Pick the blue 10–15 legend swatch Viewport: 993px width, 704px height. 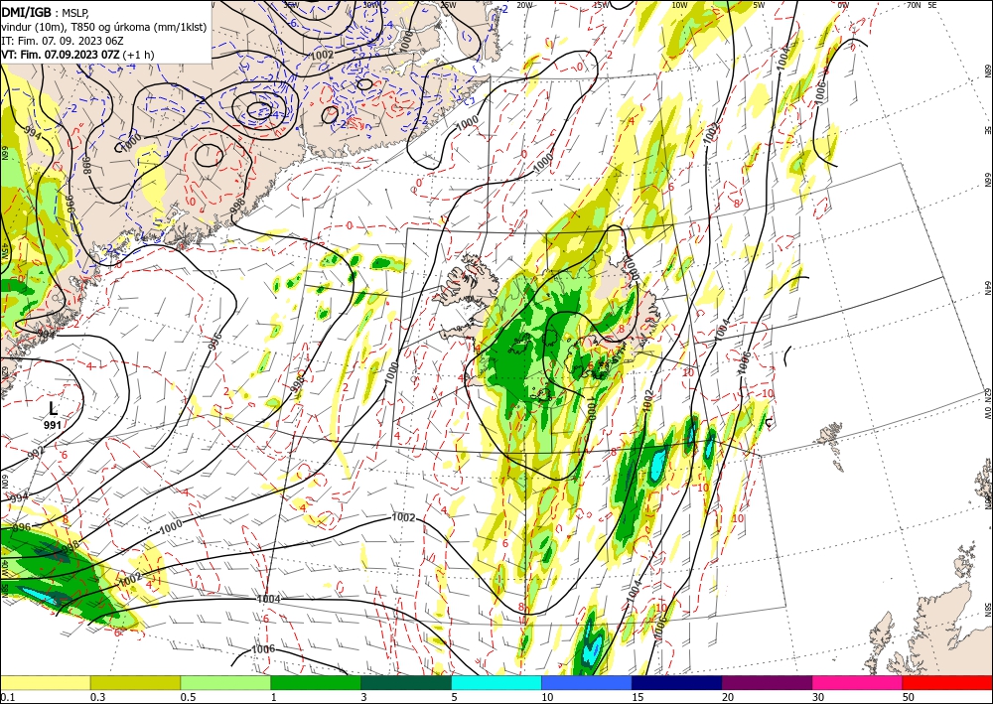coord(587,682)
